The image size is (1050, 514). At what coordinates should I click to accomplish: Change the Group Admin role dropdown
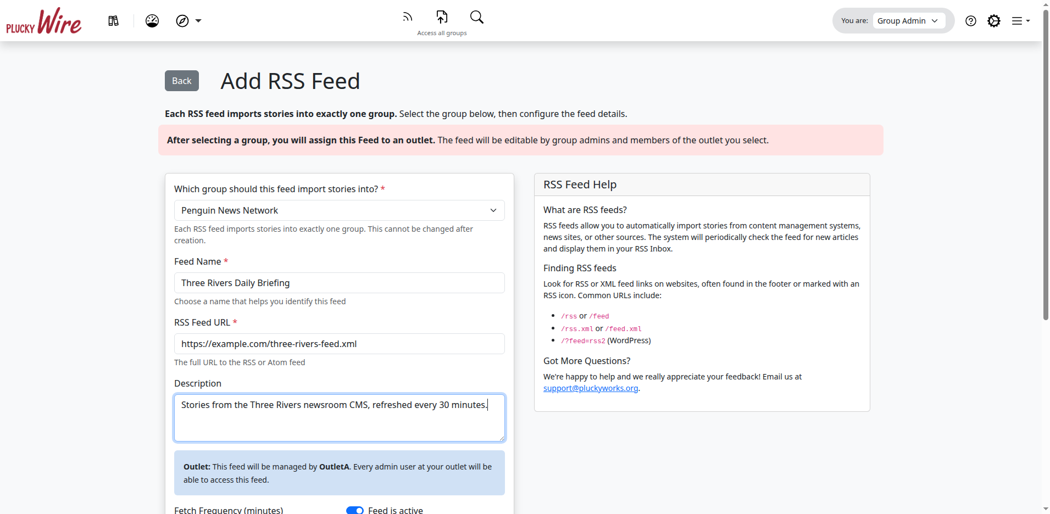[909, 21]
